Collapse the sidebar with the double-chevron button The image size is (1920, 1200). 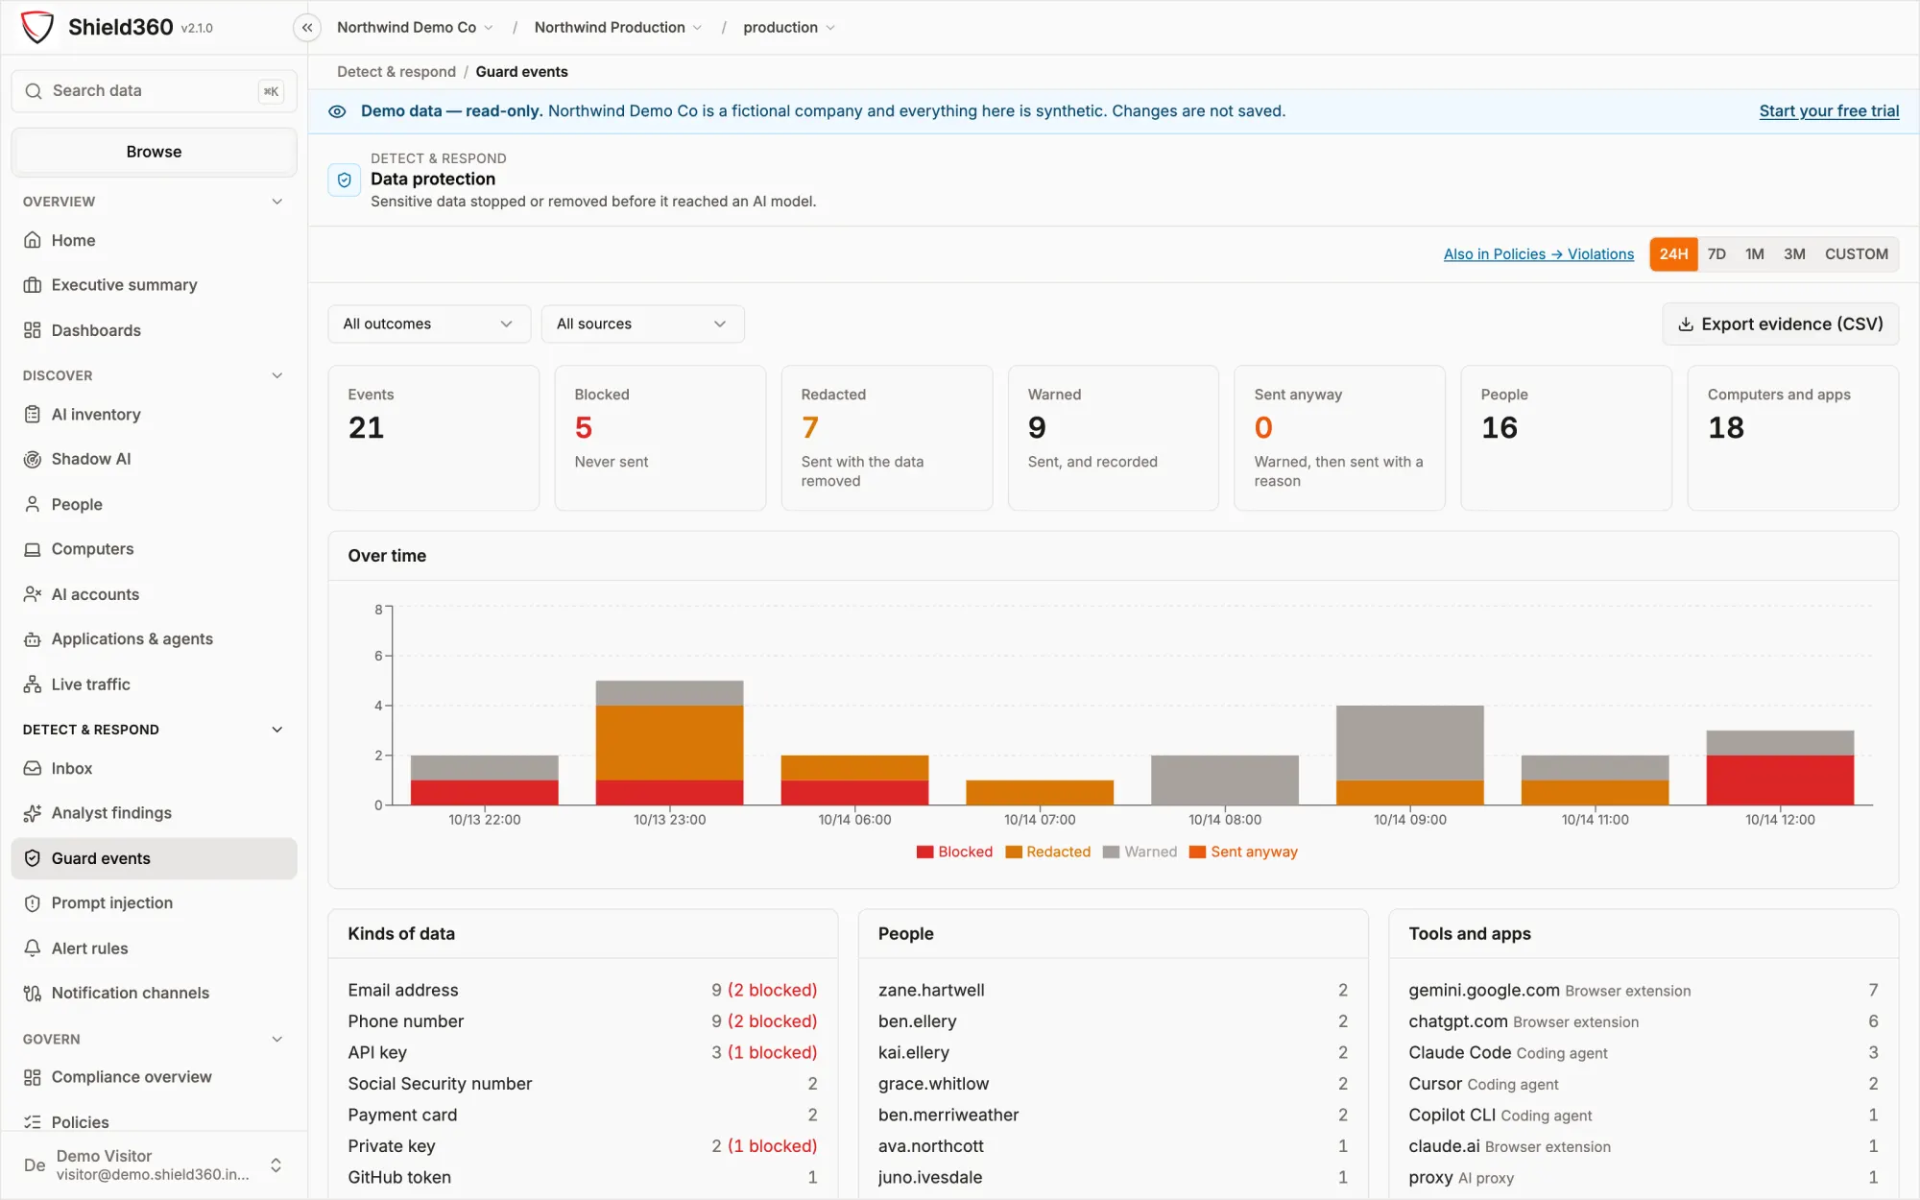click(x=307, y=28)
